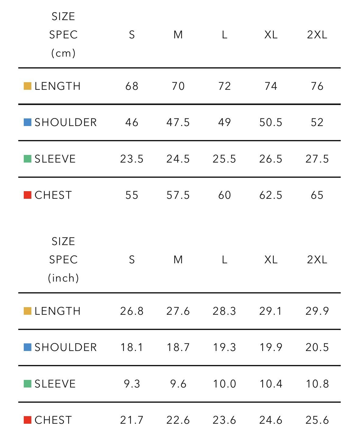Click the red CHEST swatch in cm table
Image resolution: width=359 pixels, height=442 pixels.
(x=27, y=195)
